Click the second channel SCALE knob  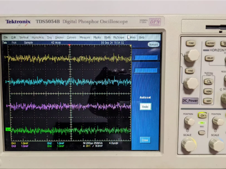tap(217, 145)
